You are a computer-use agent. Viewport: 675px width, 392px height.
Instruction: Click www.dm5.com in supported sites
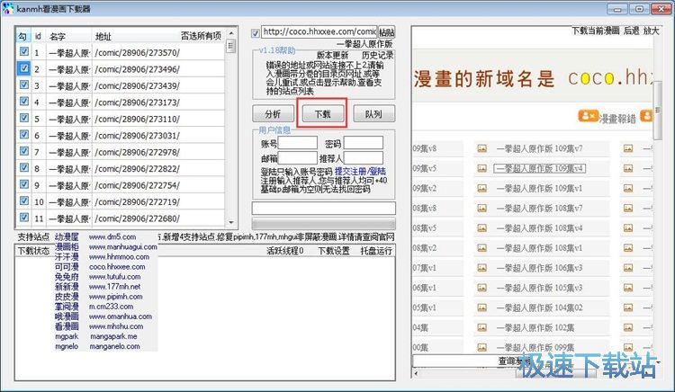pos(112,236)
